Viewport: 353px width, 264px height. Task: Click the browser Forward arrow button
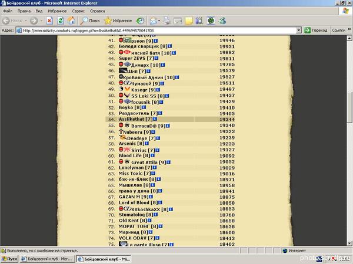[34, 21]
